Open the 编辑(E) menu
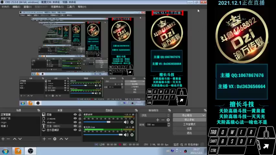 16,7
